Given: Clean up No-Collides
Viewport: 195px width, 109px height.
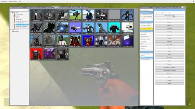Looking at the screenshot, I should coord(169,58).
